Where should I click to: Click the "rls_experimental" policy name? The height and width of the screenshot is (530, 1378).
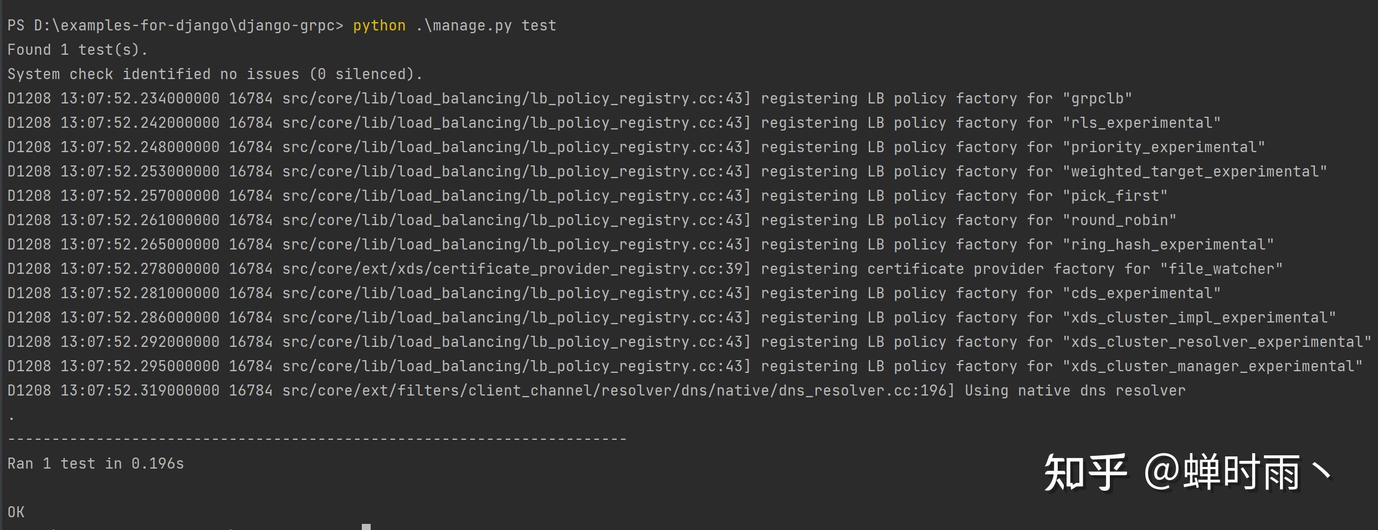(1141, 123)
